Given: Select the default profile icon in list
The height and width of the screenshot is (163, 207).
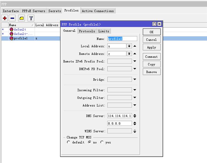Looking at the screenshot, I should tap(11, 30).
